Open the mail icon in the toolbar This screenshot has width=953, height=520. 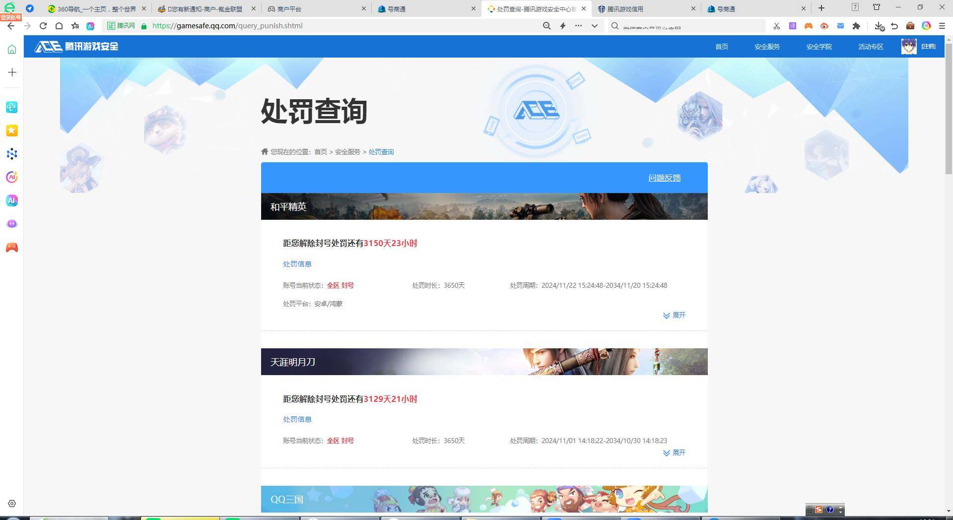pyautogui.click(x=840, y=26)
